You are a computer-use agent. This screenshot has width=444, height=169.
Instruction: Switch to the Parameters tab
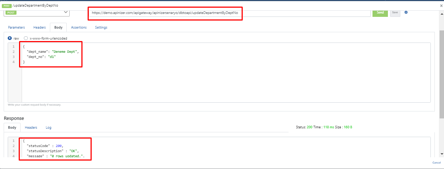pyautogui.click(x=16, y=27)
